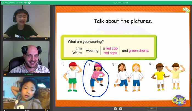192x111 pixels.
Task: Click the Ram usage readout
Action: [x=19, y=3]
